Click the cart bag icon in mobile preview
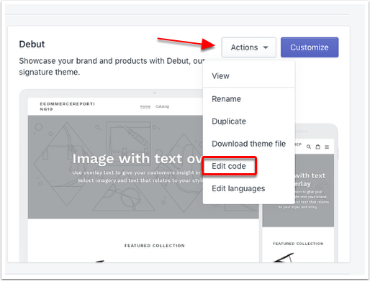 (x=317, y=147)
